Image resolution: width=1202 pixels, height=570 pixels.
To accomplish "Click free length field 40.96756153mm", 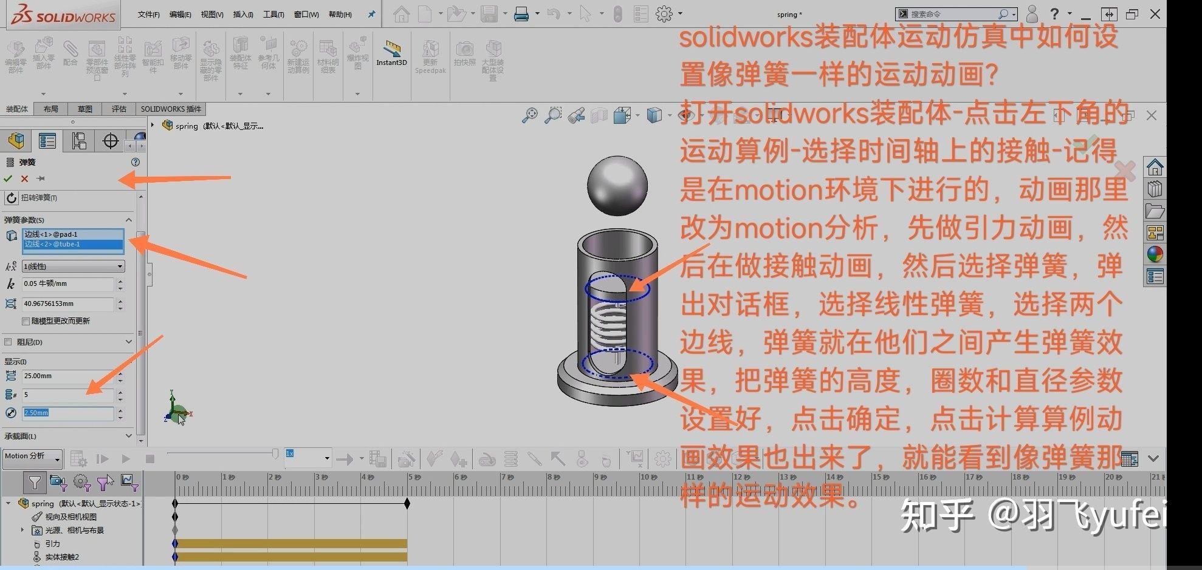I will point(67,304).
